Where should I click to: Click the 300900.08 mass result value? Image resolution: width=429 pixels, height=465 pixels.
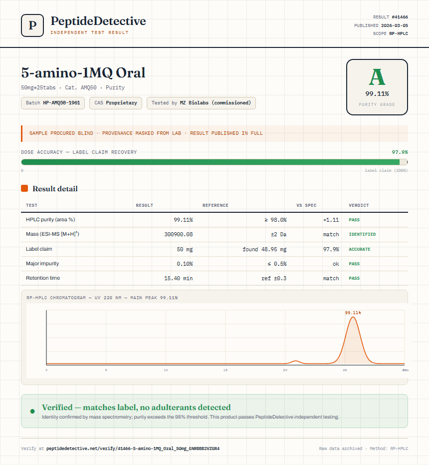pyautogui.click(x=179, y=234)
